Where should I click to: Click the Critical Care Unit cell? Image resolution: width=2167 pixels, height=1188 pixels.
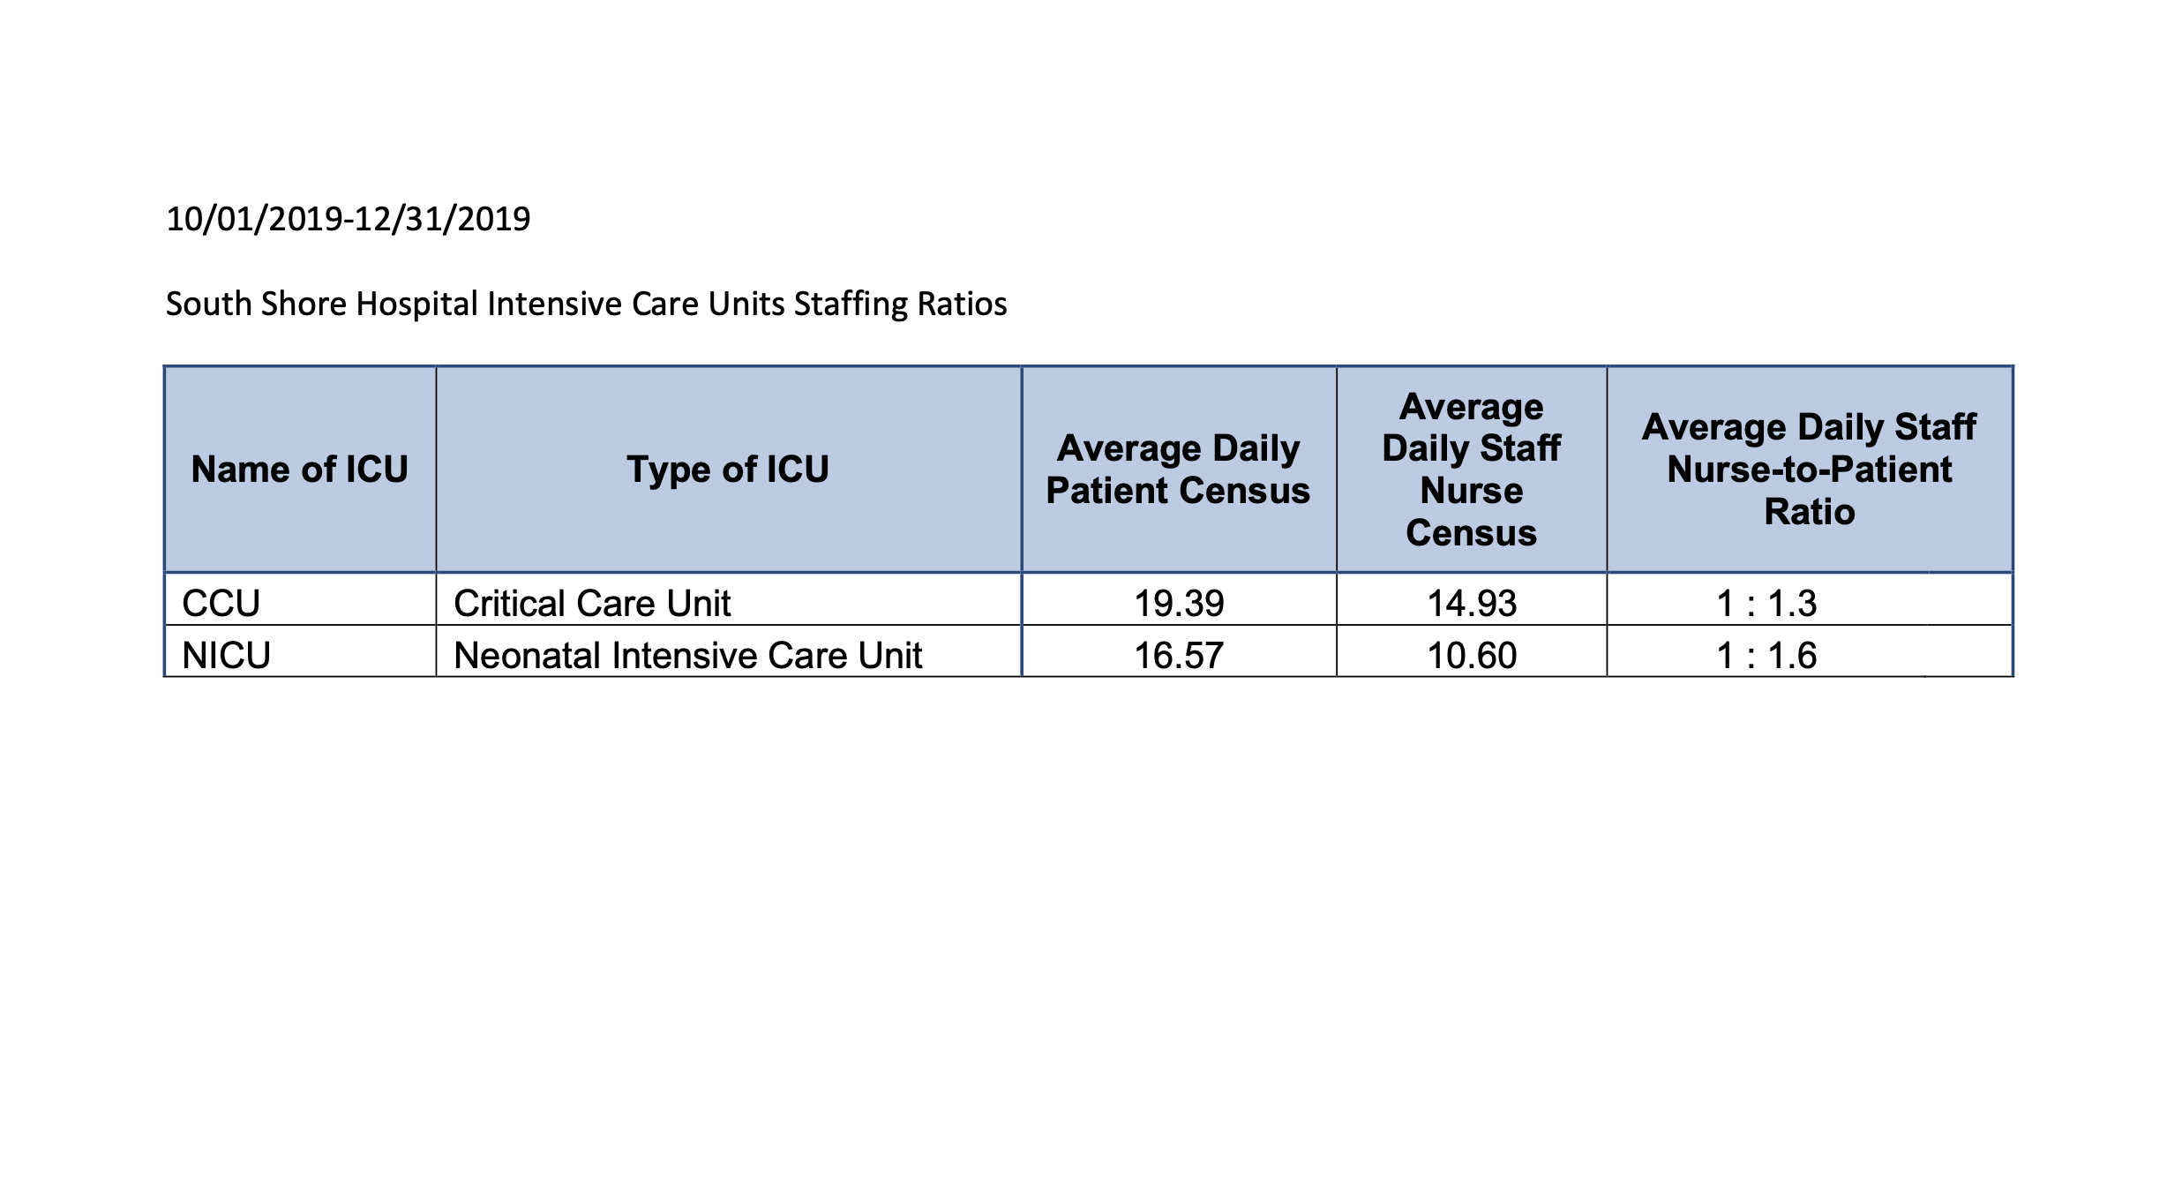tap(592, 604)
